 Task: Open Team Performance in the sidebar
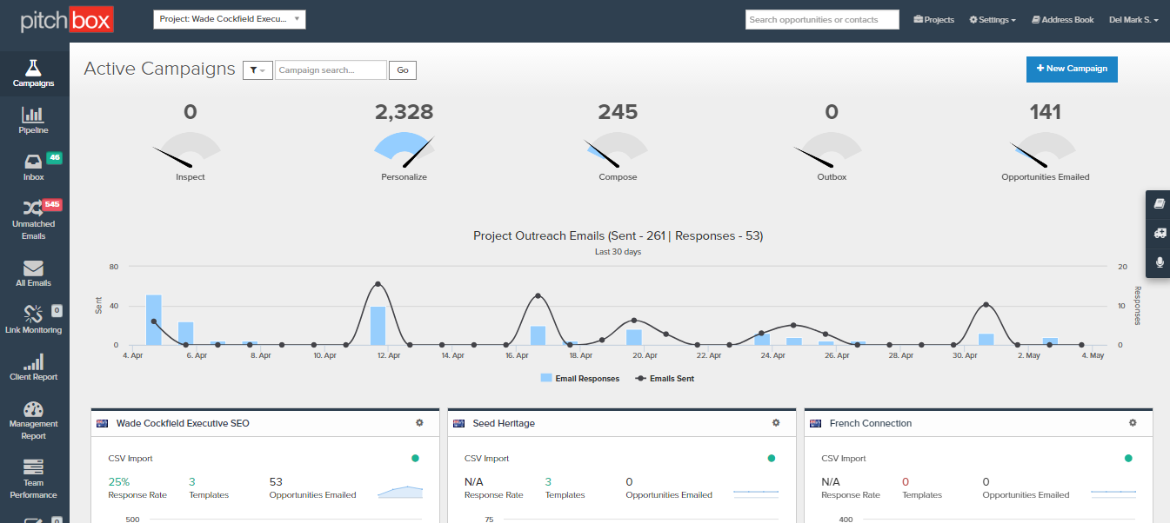33,479
